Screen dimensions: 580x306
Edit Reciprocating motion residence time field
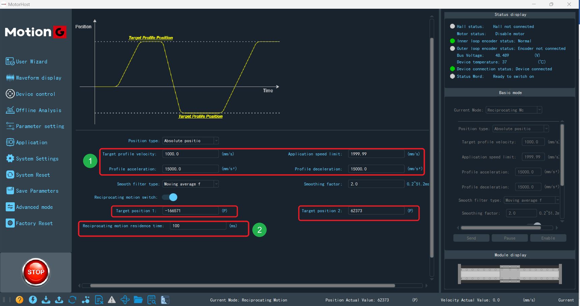tap(198, 226)
